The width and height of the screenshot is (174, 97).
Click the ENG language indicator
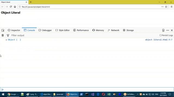157,94
